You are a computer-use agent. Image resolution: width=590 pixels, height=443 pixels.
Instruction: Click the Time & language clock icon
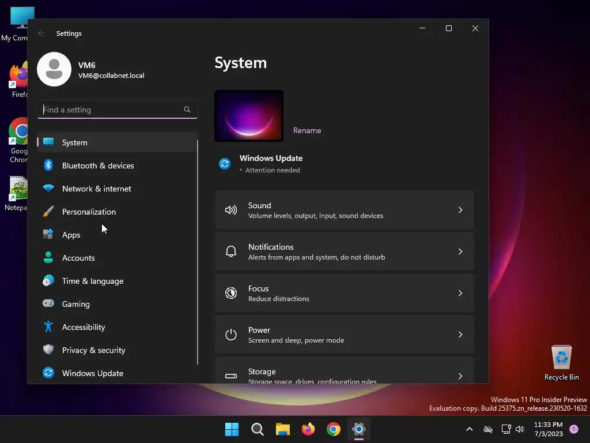pyautogui.click(x=48, y=281)
